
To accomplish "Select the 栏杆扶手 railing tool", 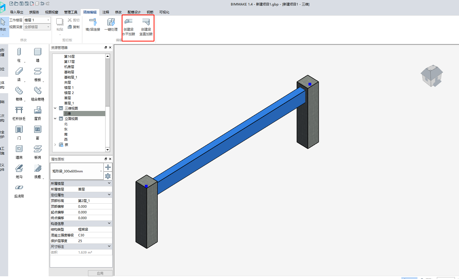I will pyautogui.click(x=19, y=113).
